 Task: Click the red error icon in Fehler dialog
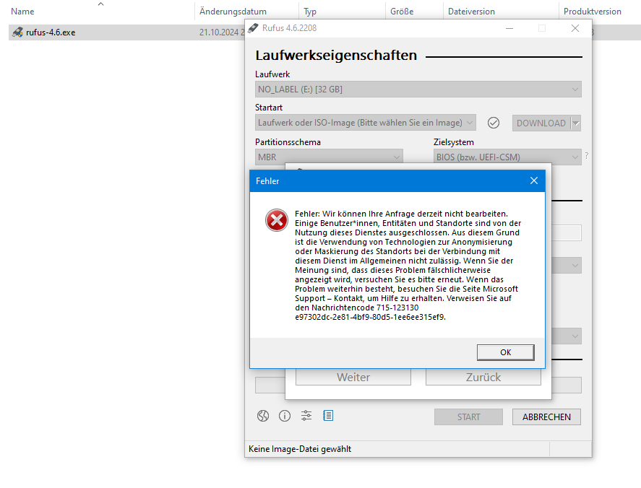(x=276, y=221)
